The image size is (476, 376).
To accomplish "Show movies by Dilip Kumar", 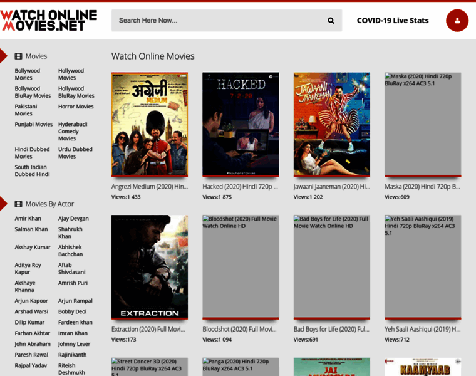I will coord(29,323).
